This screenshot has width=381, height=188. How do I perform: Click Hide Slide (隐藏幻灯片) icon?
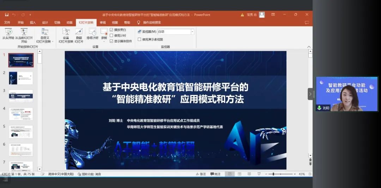tap(79, 32)
